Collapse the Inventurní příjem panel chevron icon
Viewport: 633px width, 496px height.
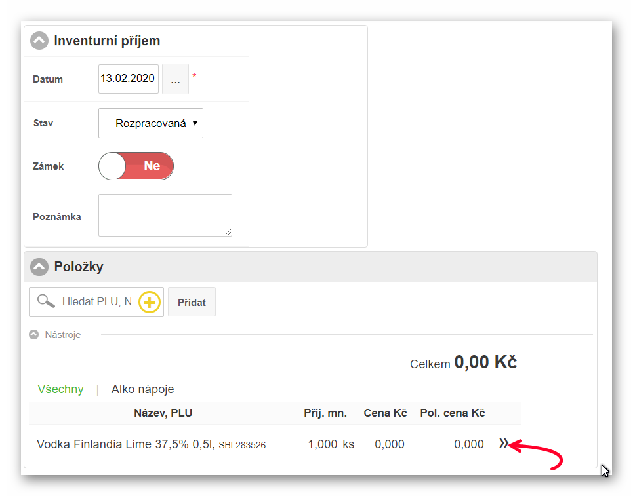(39, 41)
